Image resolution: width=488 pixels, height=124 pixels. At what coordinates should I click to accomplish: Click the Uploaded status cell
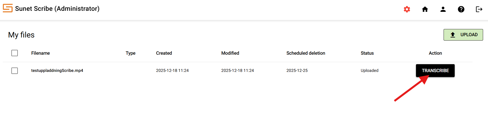point(369,71)
